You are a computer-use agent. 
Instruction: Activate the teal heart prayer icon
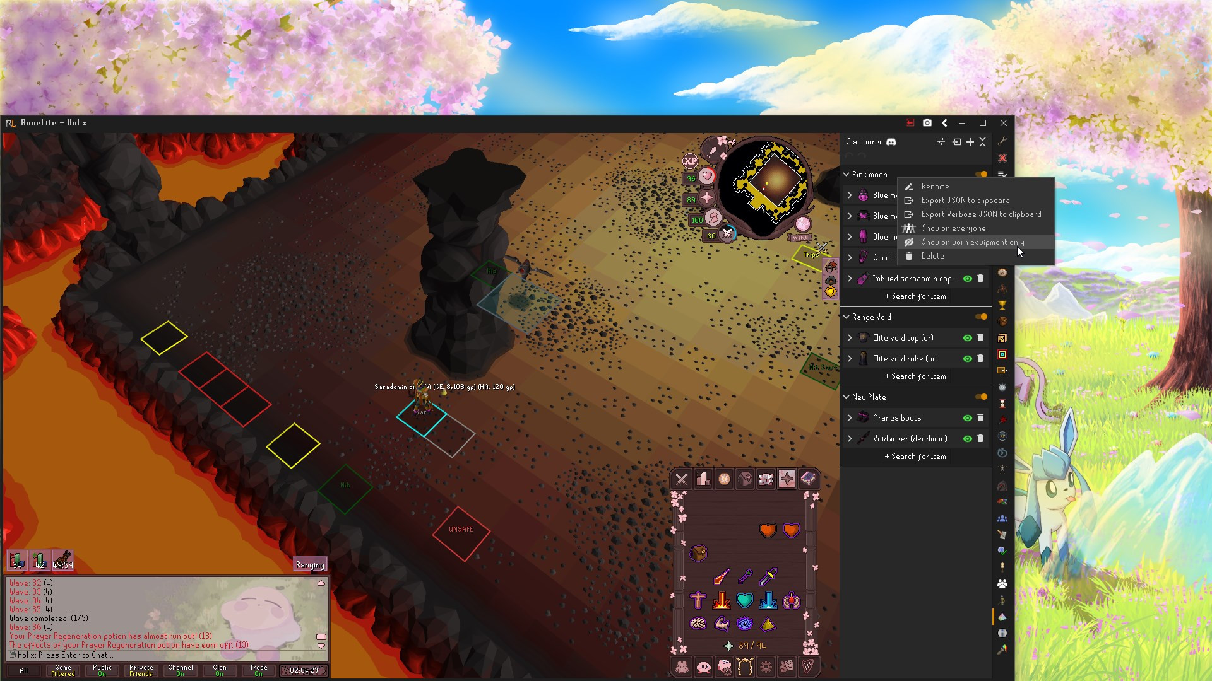point(745,600)
